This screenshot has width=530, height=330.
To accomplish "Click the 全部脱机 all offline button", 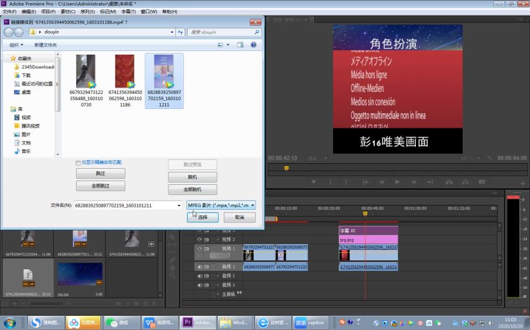I will pyautogui.click(x=192, y=190).
